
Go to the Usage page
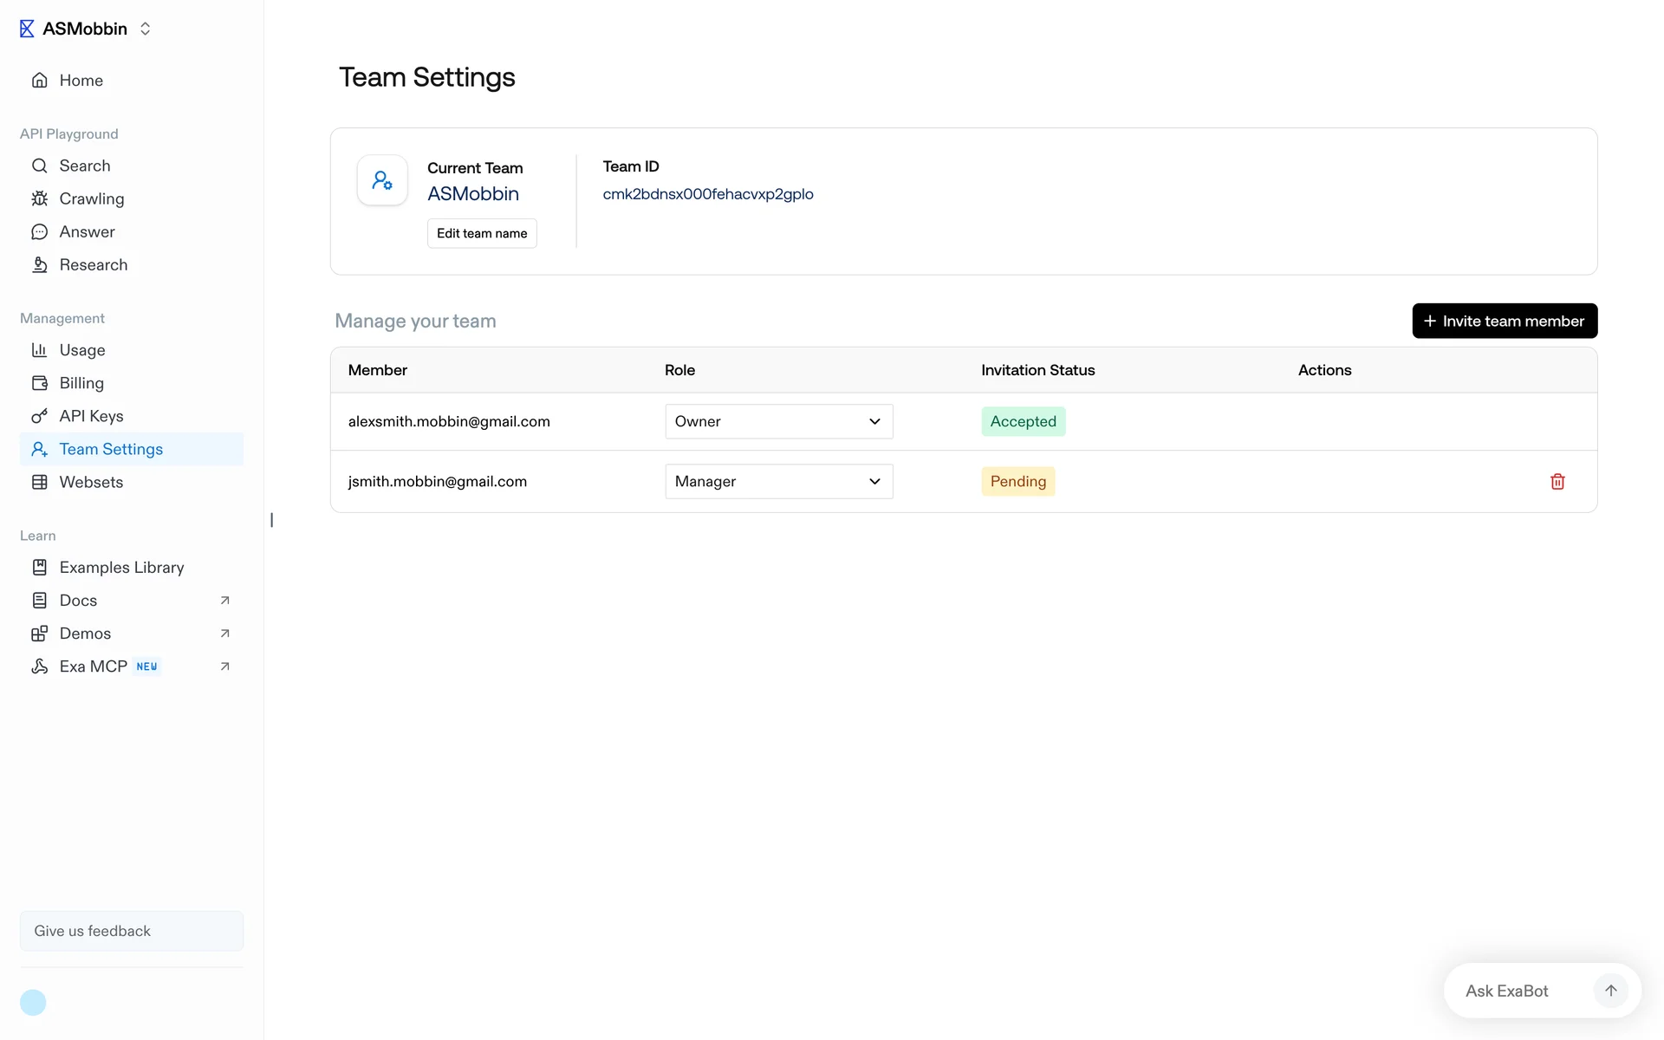point(82,350)
